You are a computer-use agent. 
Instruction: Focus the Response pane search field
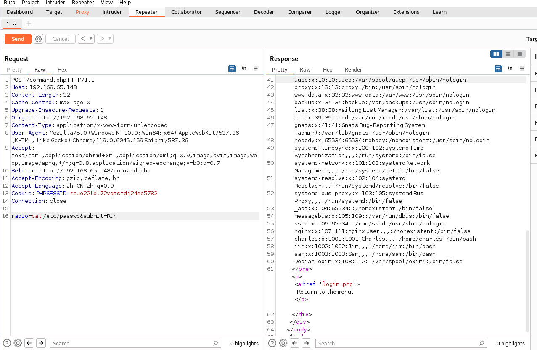(x=401, y=343)
